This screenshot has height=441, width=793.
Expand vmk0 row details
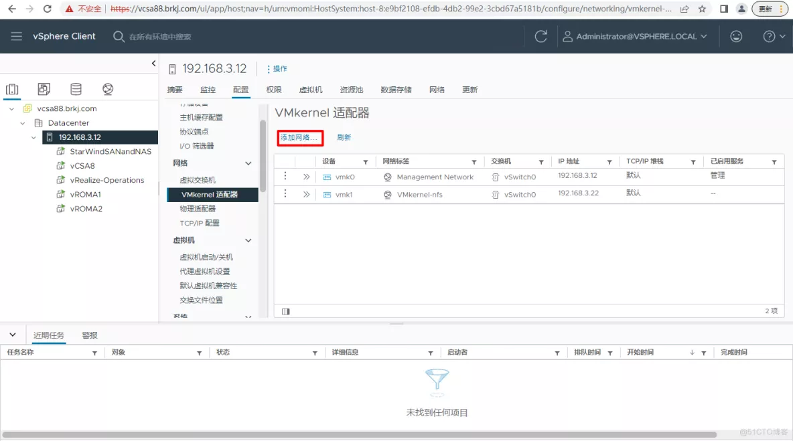pyautogui.click(x=307, y=177)
